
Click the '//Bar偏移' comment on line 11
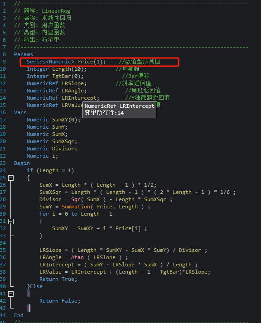tap(135, 76)
